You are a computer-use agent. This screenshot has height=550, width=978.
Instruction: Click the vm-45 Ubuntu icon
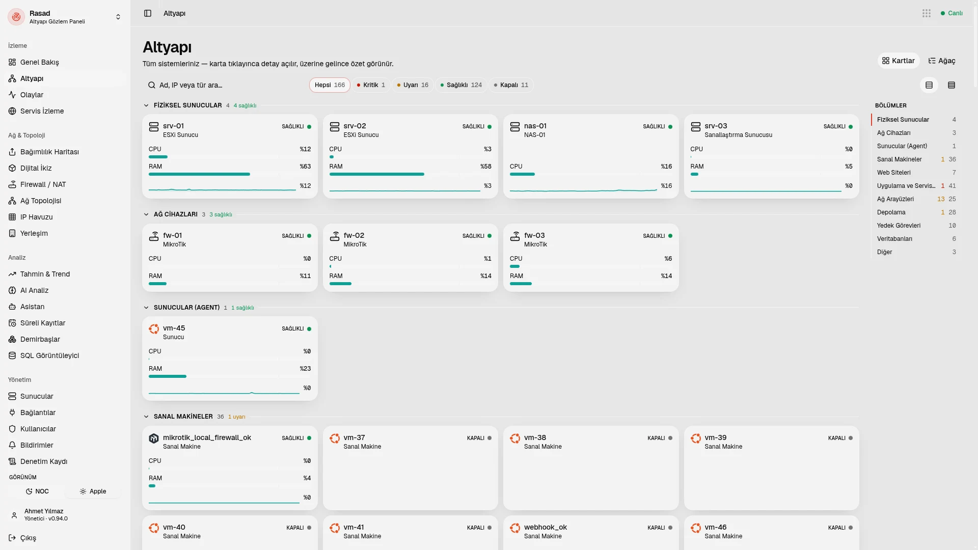click(154, 329)
